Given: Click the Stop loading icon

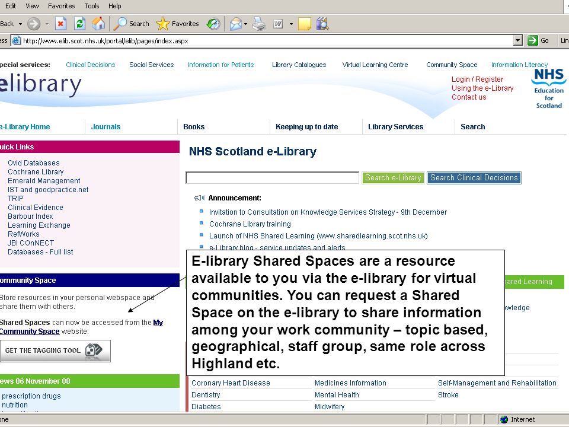Looking at the screenshot, I should tap(60, 24).
